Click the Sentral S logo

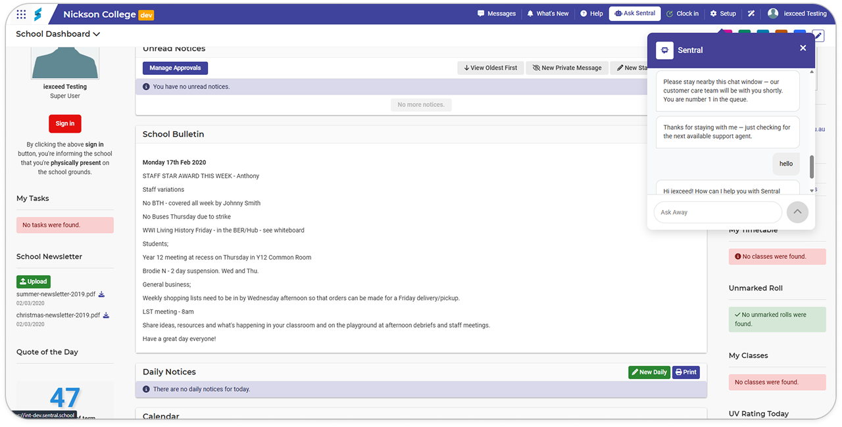pyautogui.click(x=38, y=14)
